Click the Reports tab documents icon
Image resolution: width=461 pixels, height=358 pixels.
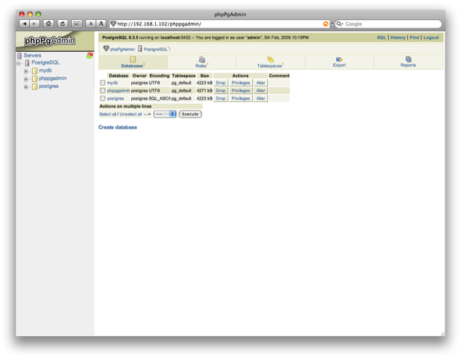coord(409,59)
